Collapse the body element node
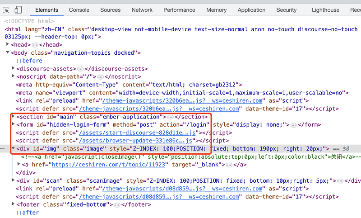This screenshot has width=361, height=218. [x=7, y=52]
